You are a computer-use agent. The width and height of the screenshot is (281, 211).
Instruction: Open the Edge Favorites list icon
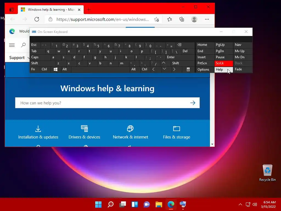tap(170, 19)
